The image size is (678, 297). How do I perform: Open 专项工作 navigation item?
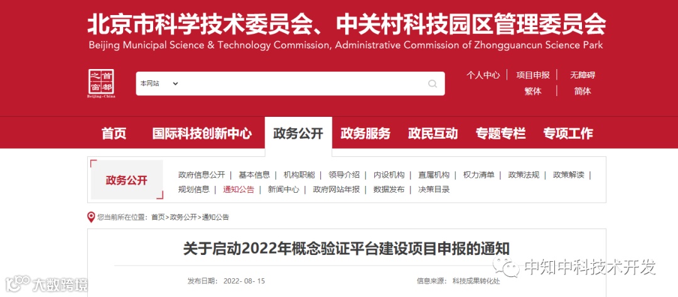click(x=568, y=133)
